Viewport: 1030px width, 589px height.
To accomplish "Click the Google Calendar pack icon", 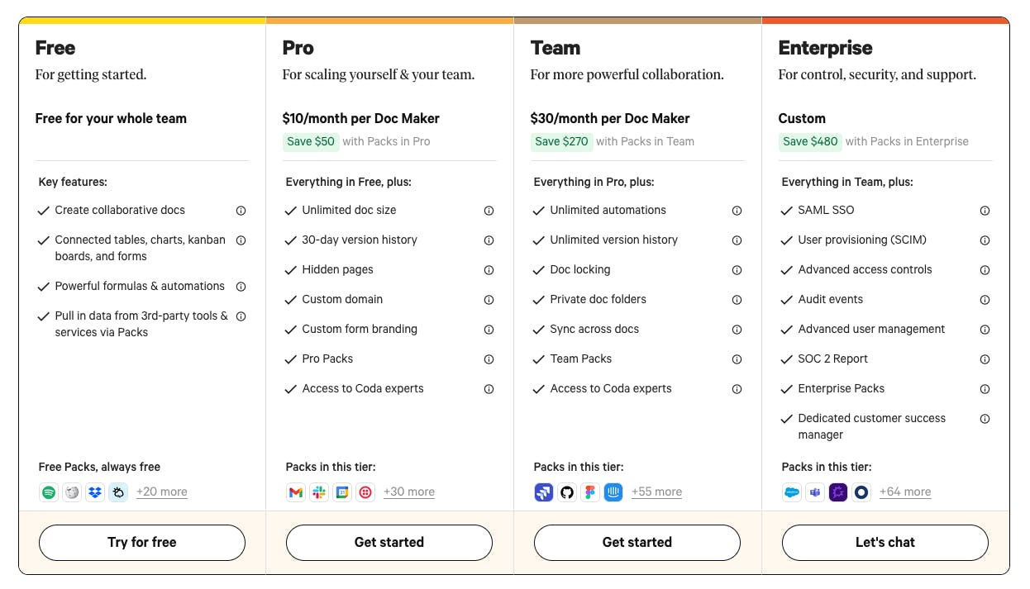I will tap(342, 492).
